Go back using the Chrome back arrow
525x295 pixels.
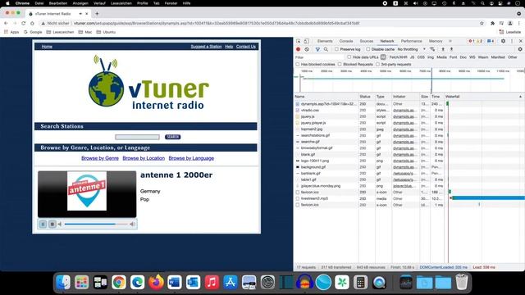point(6,23)
